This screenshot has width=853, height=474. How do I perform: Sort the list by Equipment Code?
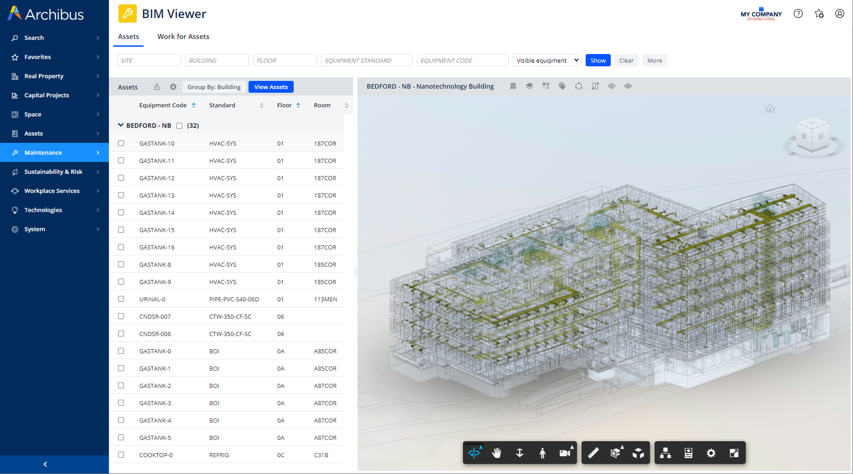(x=193, y=105)
